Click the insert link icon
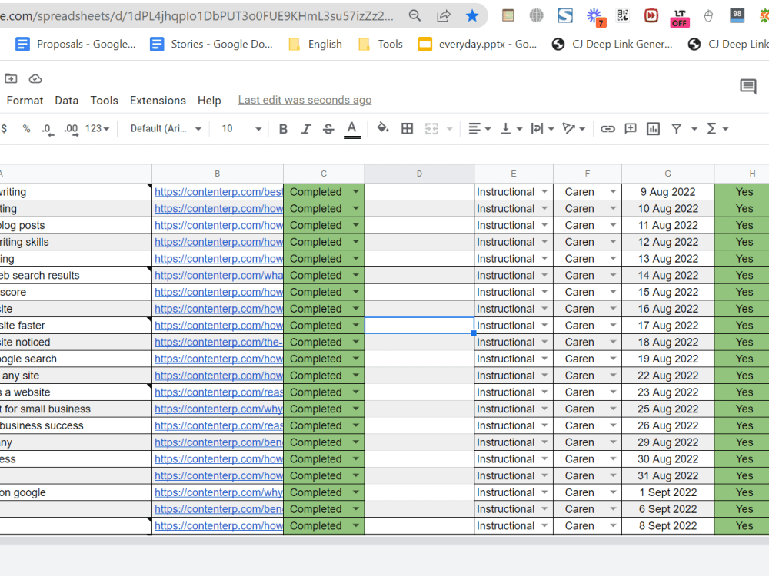 [x=608, y=129]
